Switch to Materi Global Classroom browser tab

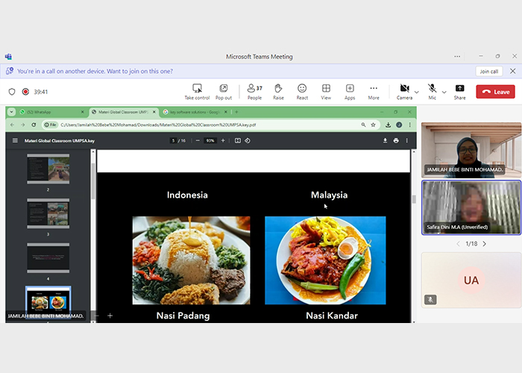pyautogui.click(x=124, y=112)
